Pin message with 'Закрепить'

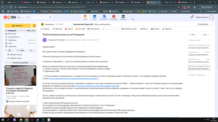point(167,29)
